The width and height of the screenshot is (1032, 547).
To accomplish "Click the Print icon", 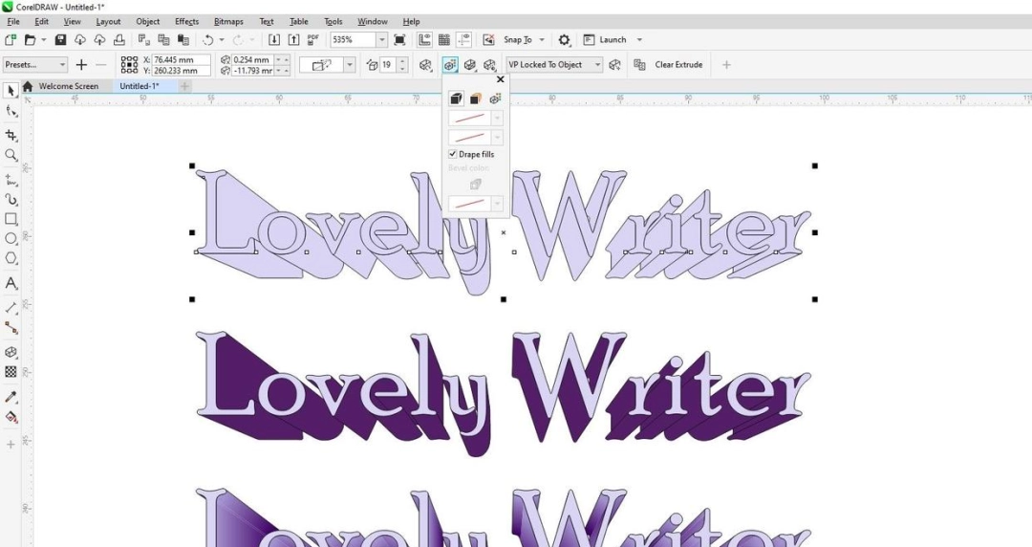I will pos(119,40).
